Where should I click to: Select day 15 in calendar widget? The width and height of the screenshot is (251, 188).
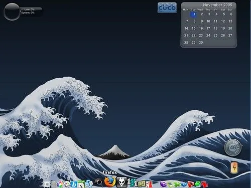194,29
